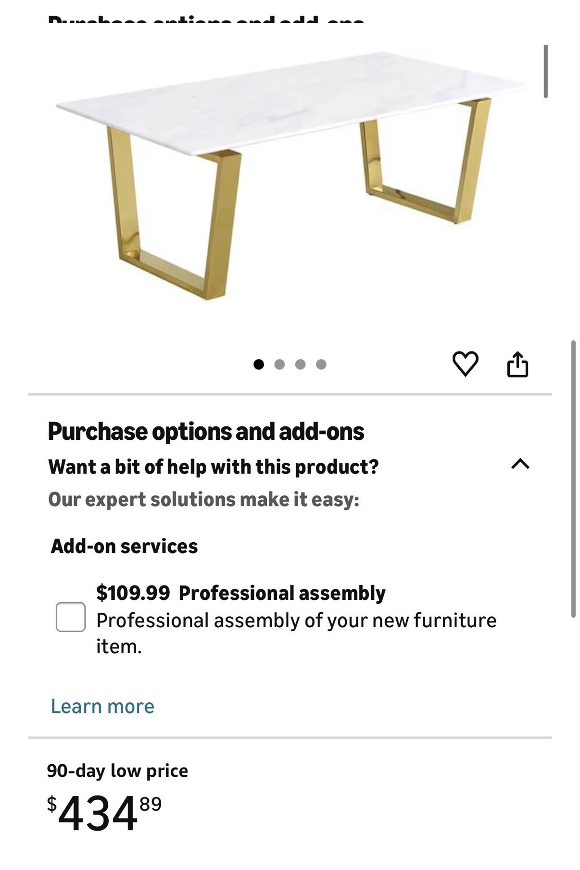Collapse add-ons section with the chevron
The image size is (580, 870).
[520, 464]
